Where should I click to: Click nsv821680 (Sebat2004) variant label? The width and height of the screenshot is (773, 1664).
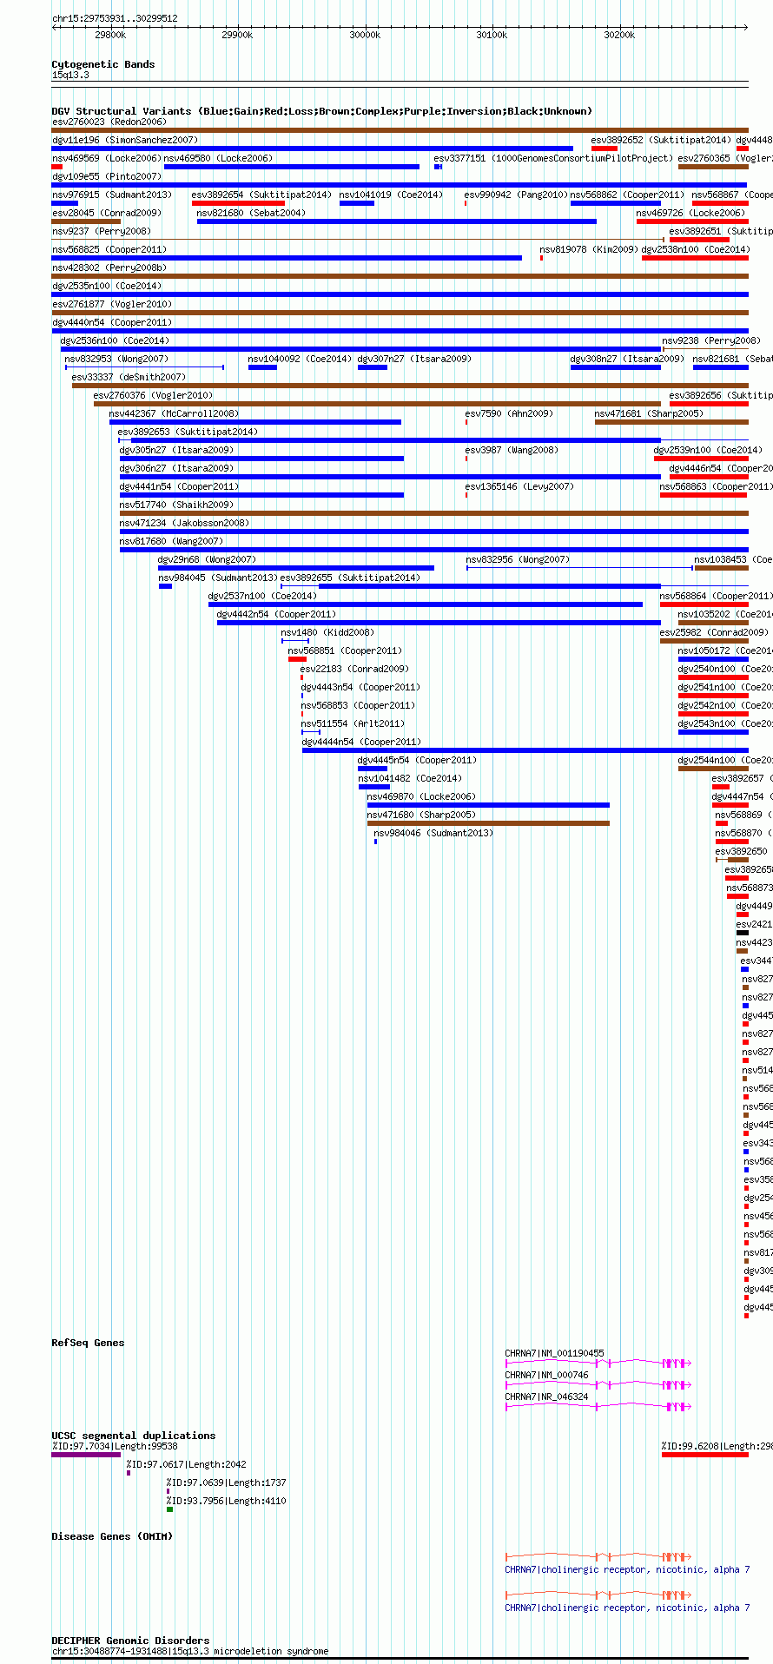250,214
